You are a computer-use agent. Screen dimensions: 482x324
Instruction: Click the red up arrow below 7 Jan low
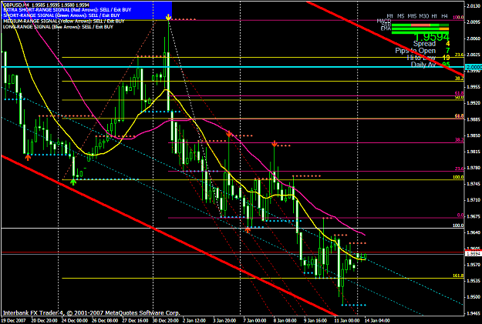tap(248, 230)
